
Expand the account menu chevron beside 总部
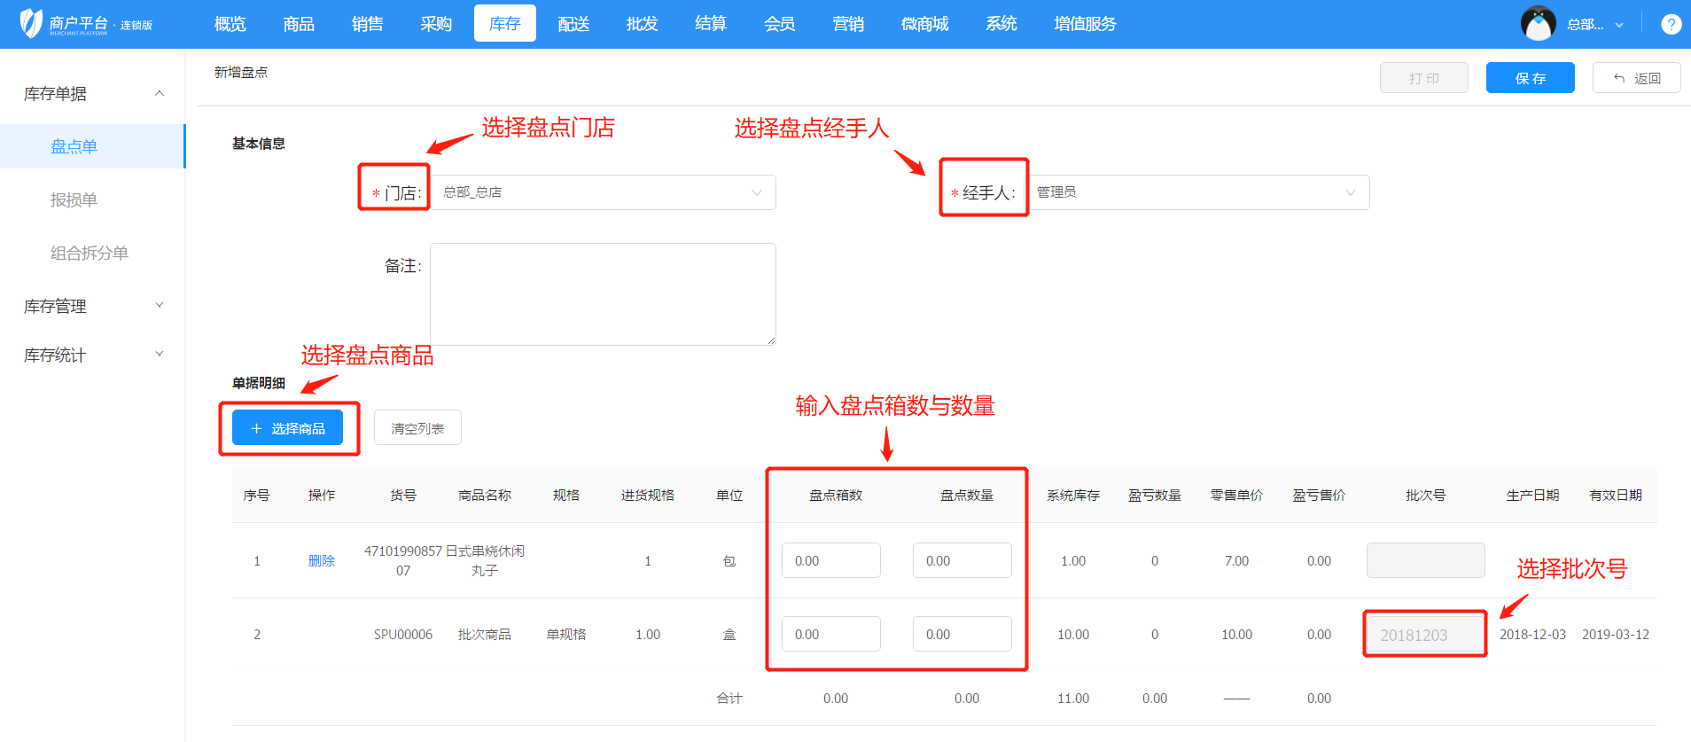click(1619, 25)
